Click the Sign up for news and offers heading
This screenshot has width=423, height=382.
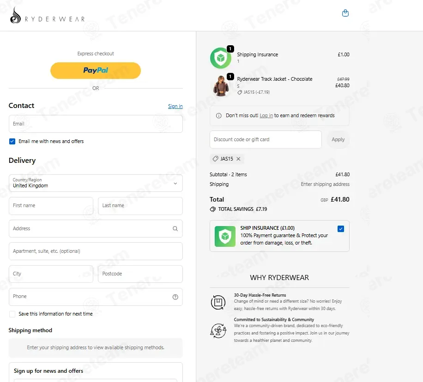tap(48, 371)
